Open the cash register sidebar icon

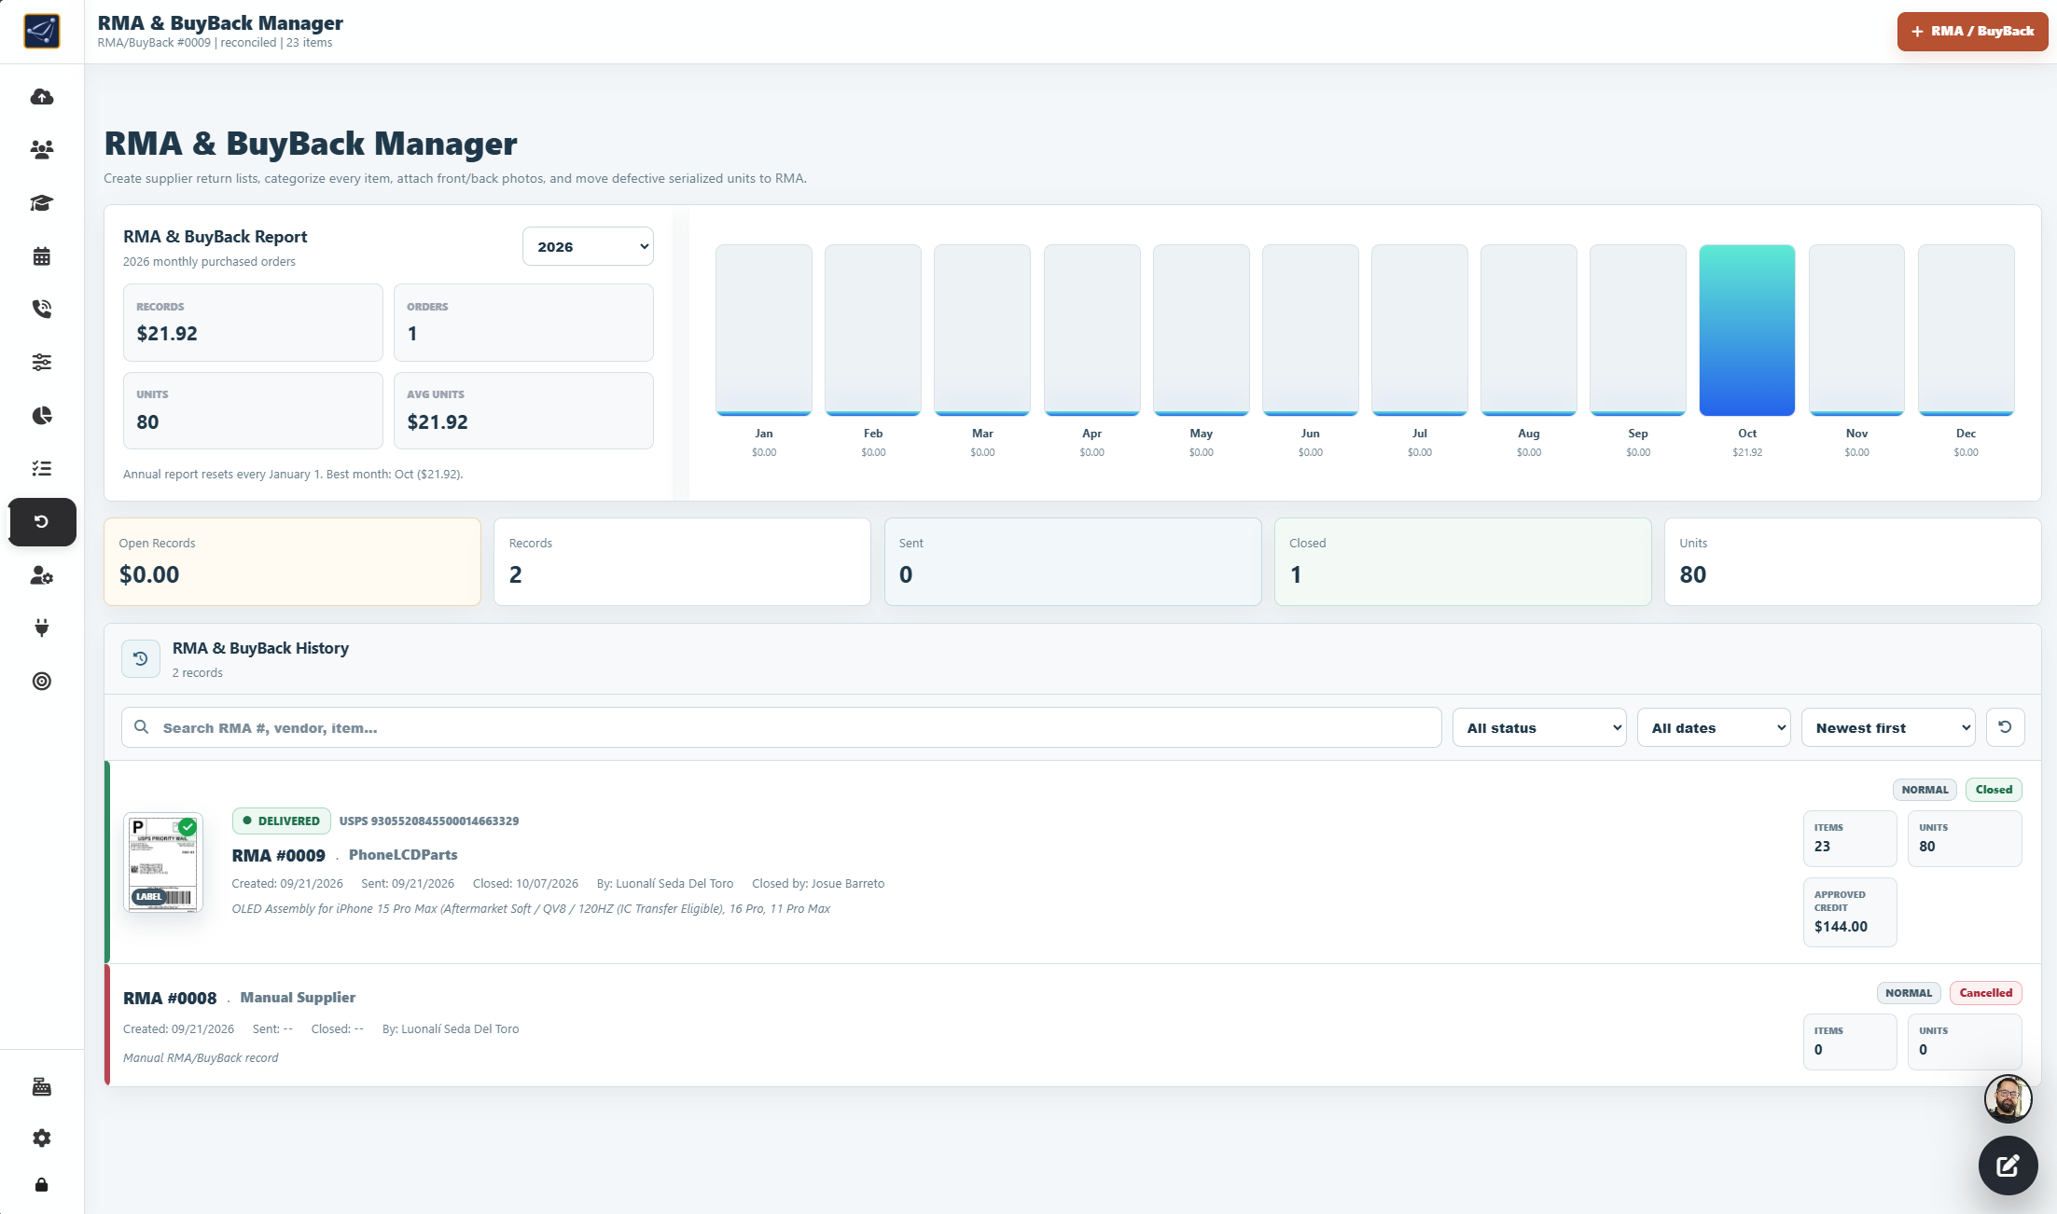(x=42, y=1086)
